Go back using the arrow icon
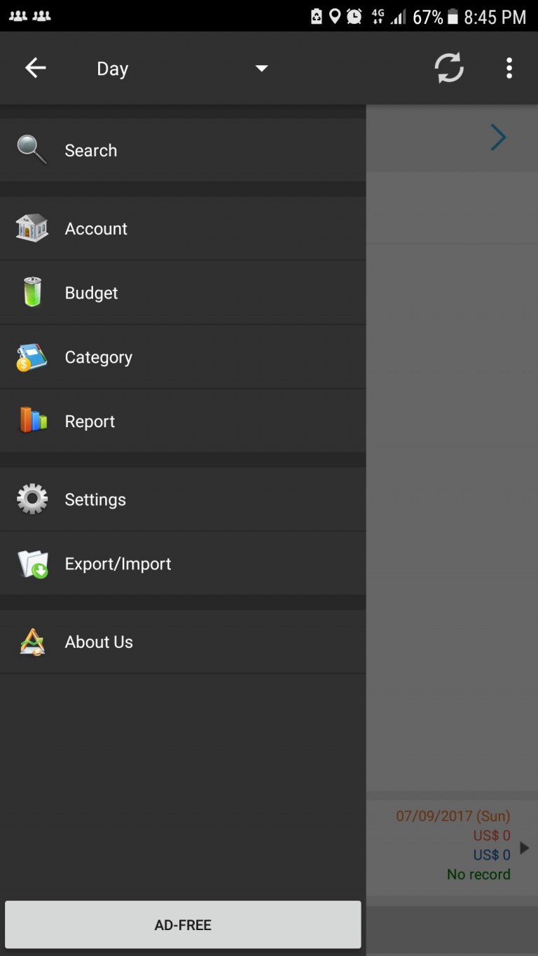Image resolution: width=538 pixels, height=956 pixels. click(34, 68)
